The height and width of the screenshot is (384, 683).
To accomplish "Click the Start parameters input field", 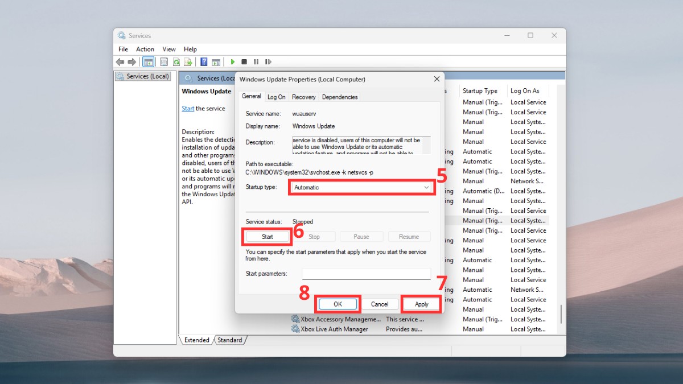I will click(x=367, y=274).
